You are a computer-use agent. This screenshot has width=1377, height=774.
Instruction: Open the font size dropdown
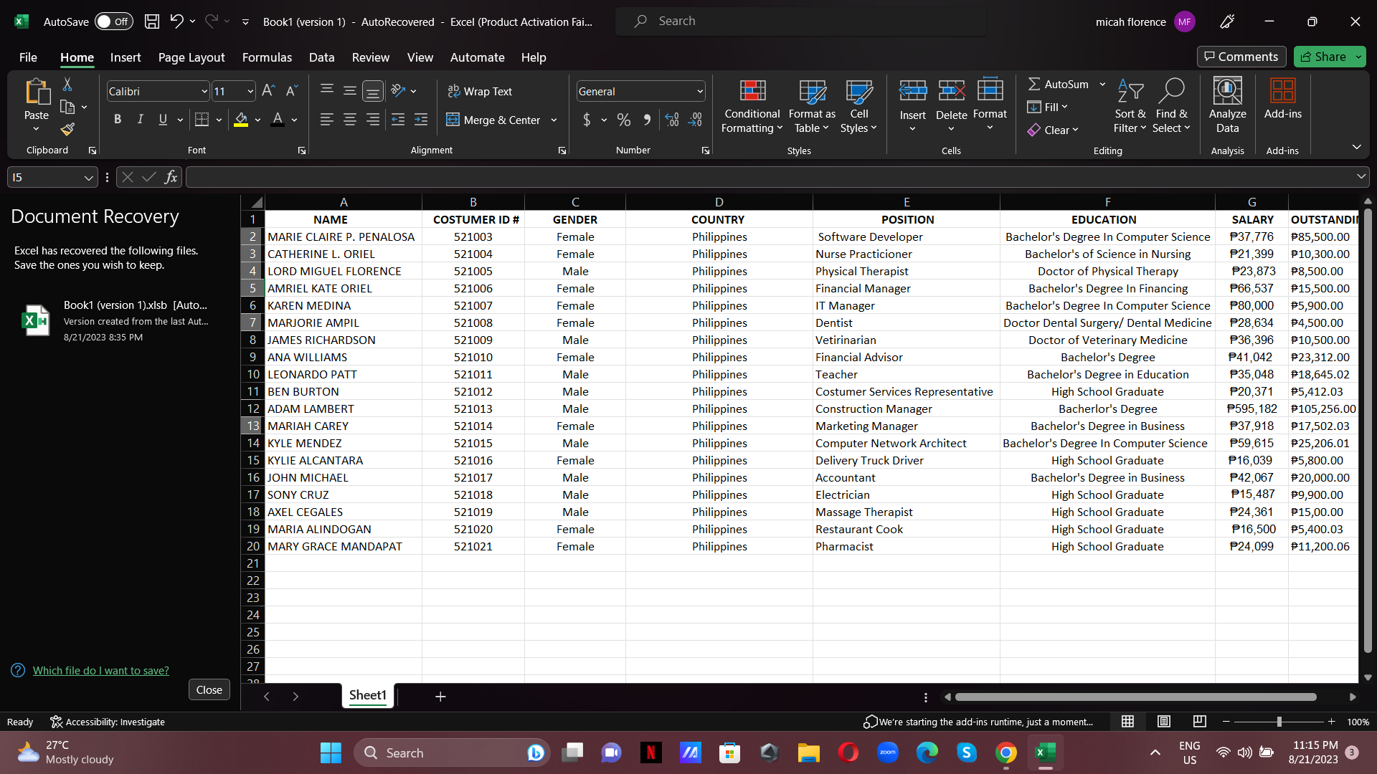pyautogui.click(x=250, y=91)
